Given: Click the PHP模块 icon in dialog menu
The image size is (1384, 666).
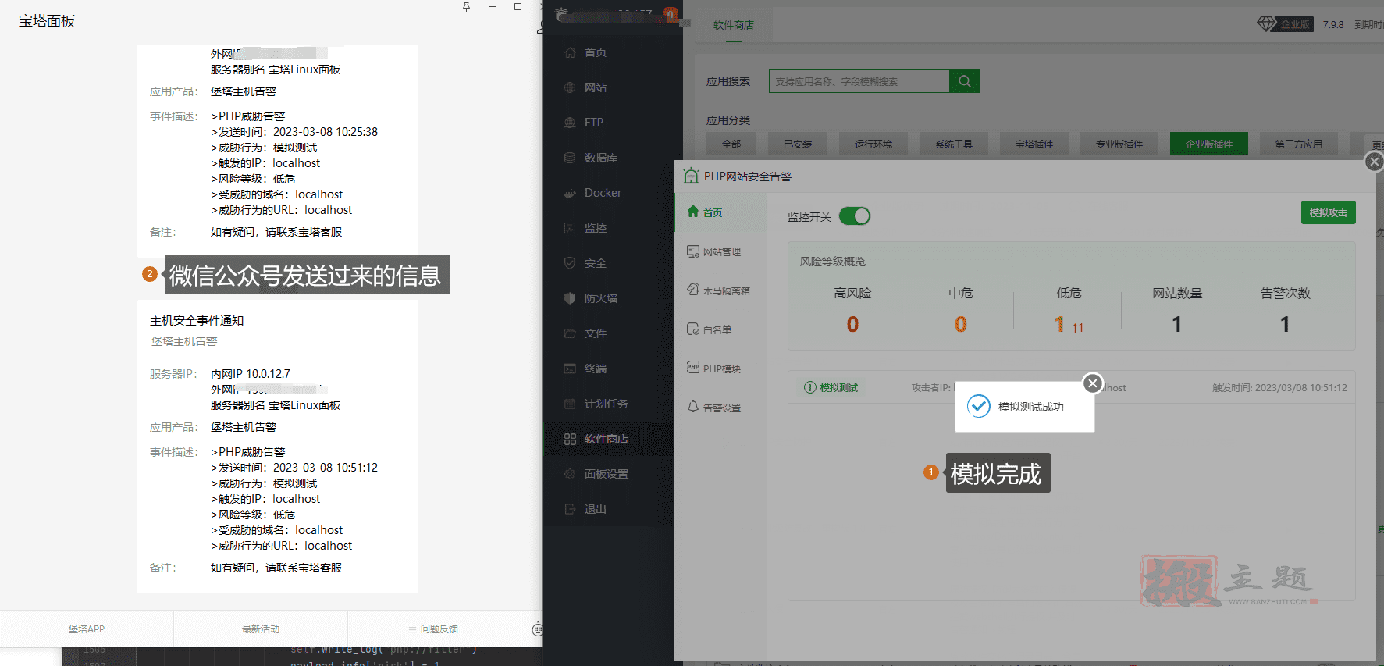Looking at the screenshot, I should tap(692, 367).
